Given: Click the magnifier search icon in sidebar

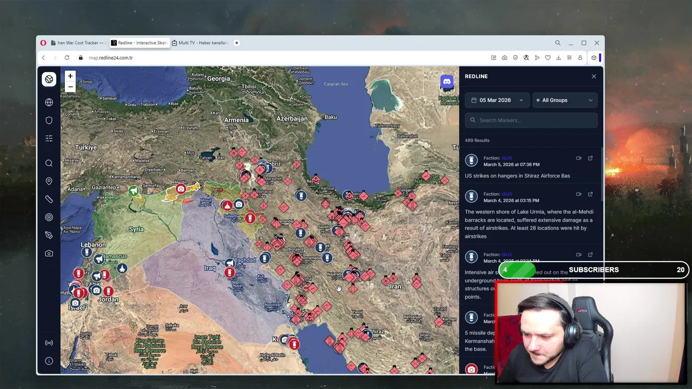Looking at the screenshot, I should click(49, 163).
